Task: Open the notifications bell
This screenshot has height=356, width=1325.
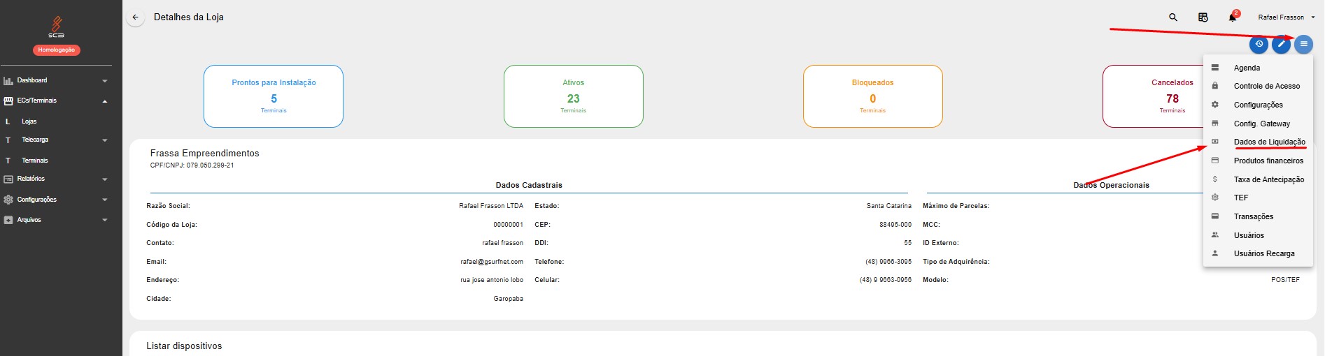Action: click(x=1233, y=17)
